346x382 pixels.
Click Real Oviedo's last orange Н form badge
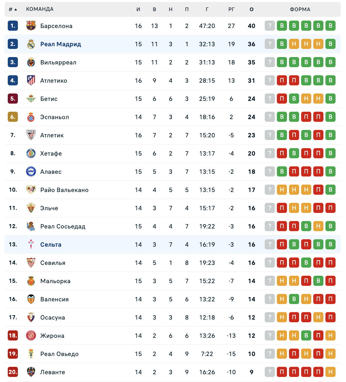tap(330, 354)
